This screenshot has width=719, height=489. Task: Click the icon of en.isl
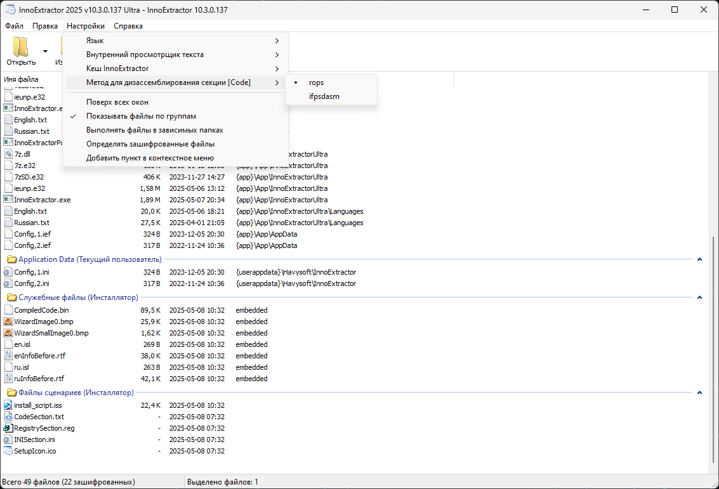click(x=8, y=344)
